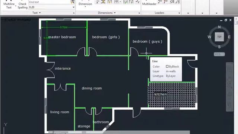Click the vertical scrollbar up arrow
Screen dimensions: 238x134
click(x=236, y=19)
